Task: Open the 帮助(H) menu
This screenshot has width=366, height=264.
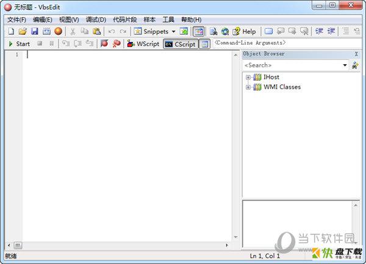Action: click(192, 20)
